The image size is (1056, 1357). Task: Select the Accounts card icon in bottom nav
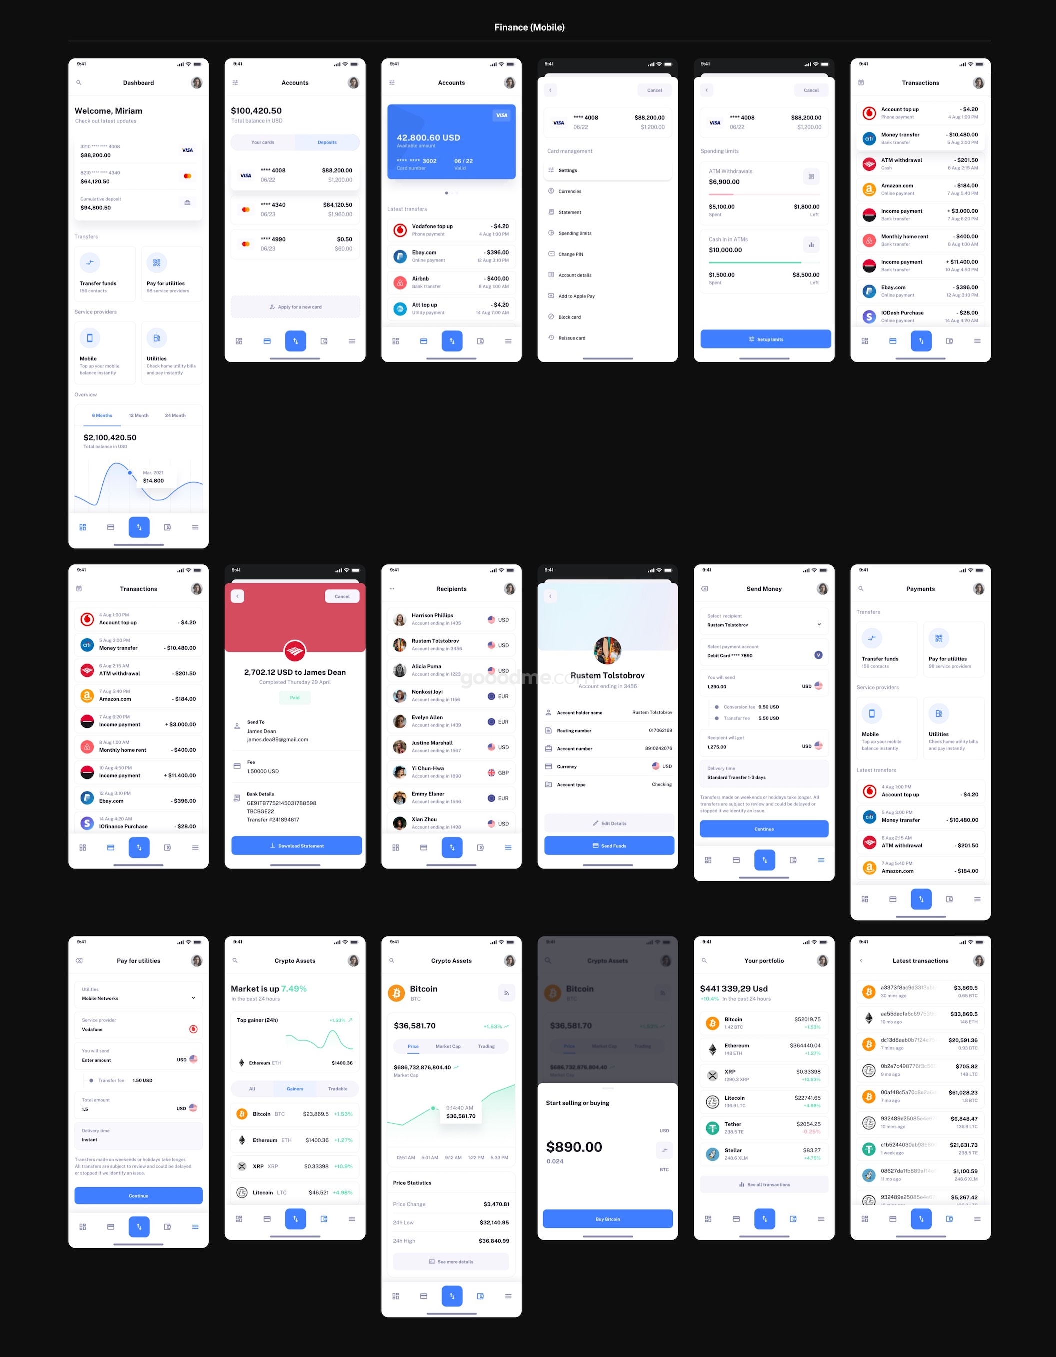(x=266, y=340)
